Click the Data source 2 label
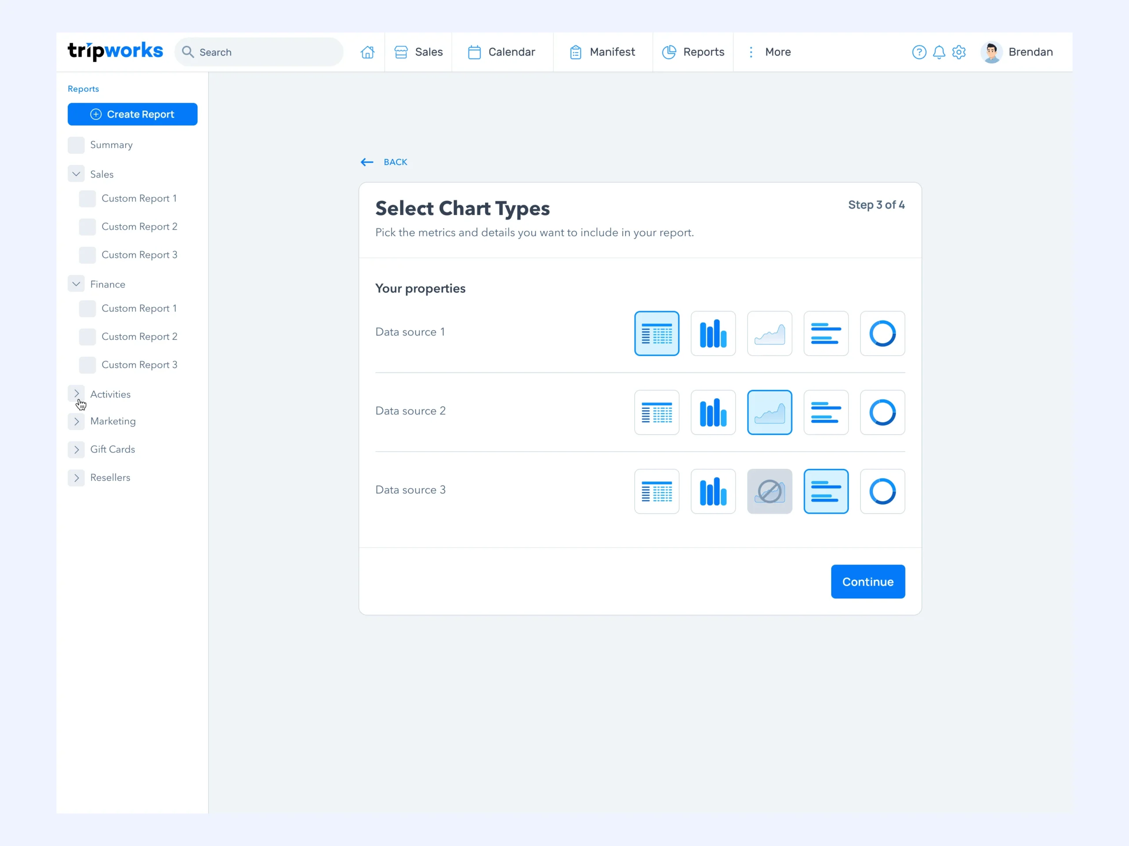Screen dimensions: 1129x846 click(x=410, y=411)
